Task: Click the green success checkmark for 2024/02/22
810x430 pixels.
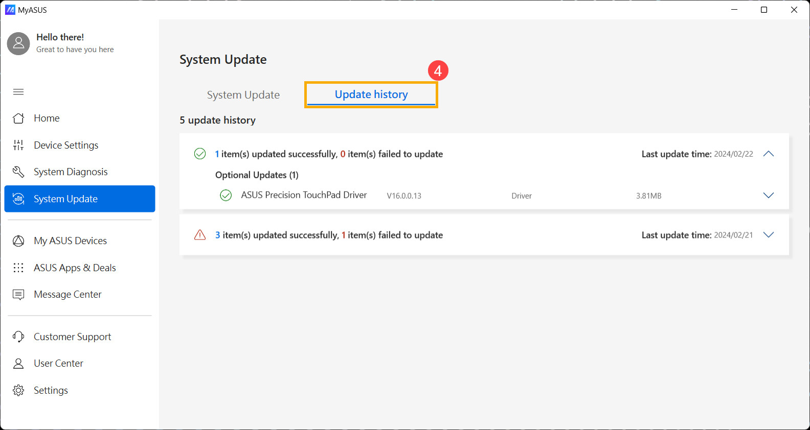Action: coord(200,154)
